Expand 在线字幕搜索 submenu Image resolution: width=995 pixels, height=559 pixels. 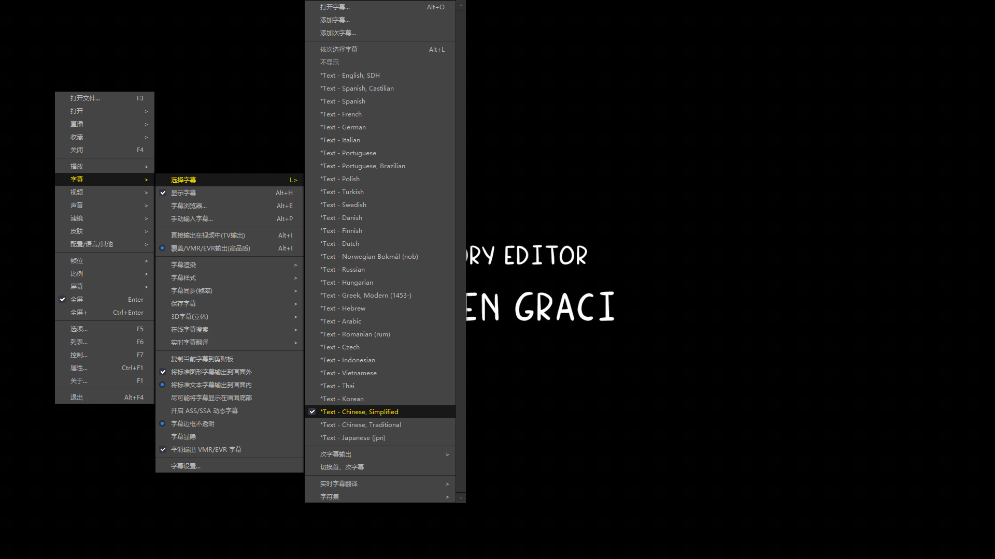pos(230,330)
